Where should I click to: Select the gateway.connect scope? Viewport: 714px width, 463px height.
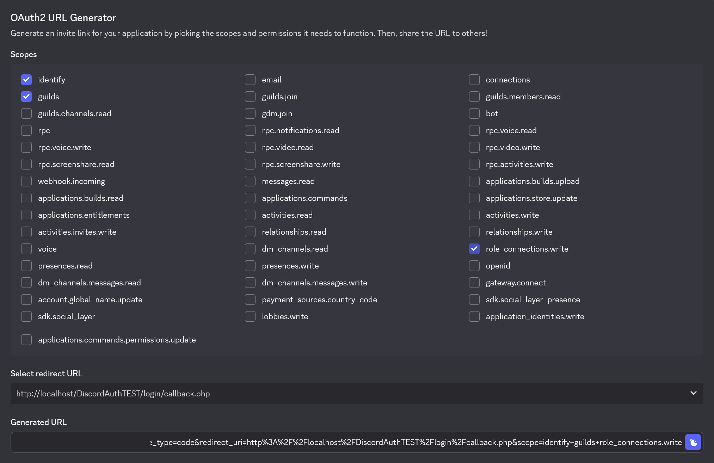point(474,283)
